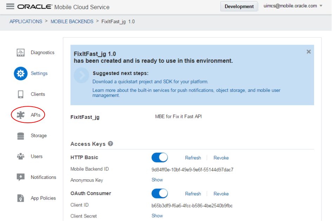The width and height of the screenshot is (332, 221).
Task: Go to APPLICATIONS breadcrumb
Action: click(26, 21)
